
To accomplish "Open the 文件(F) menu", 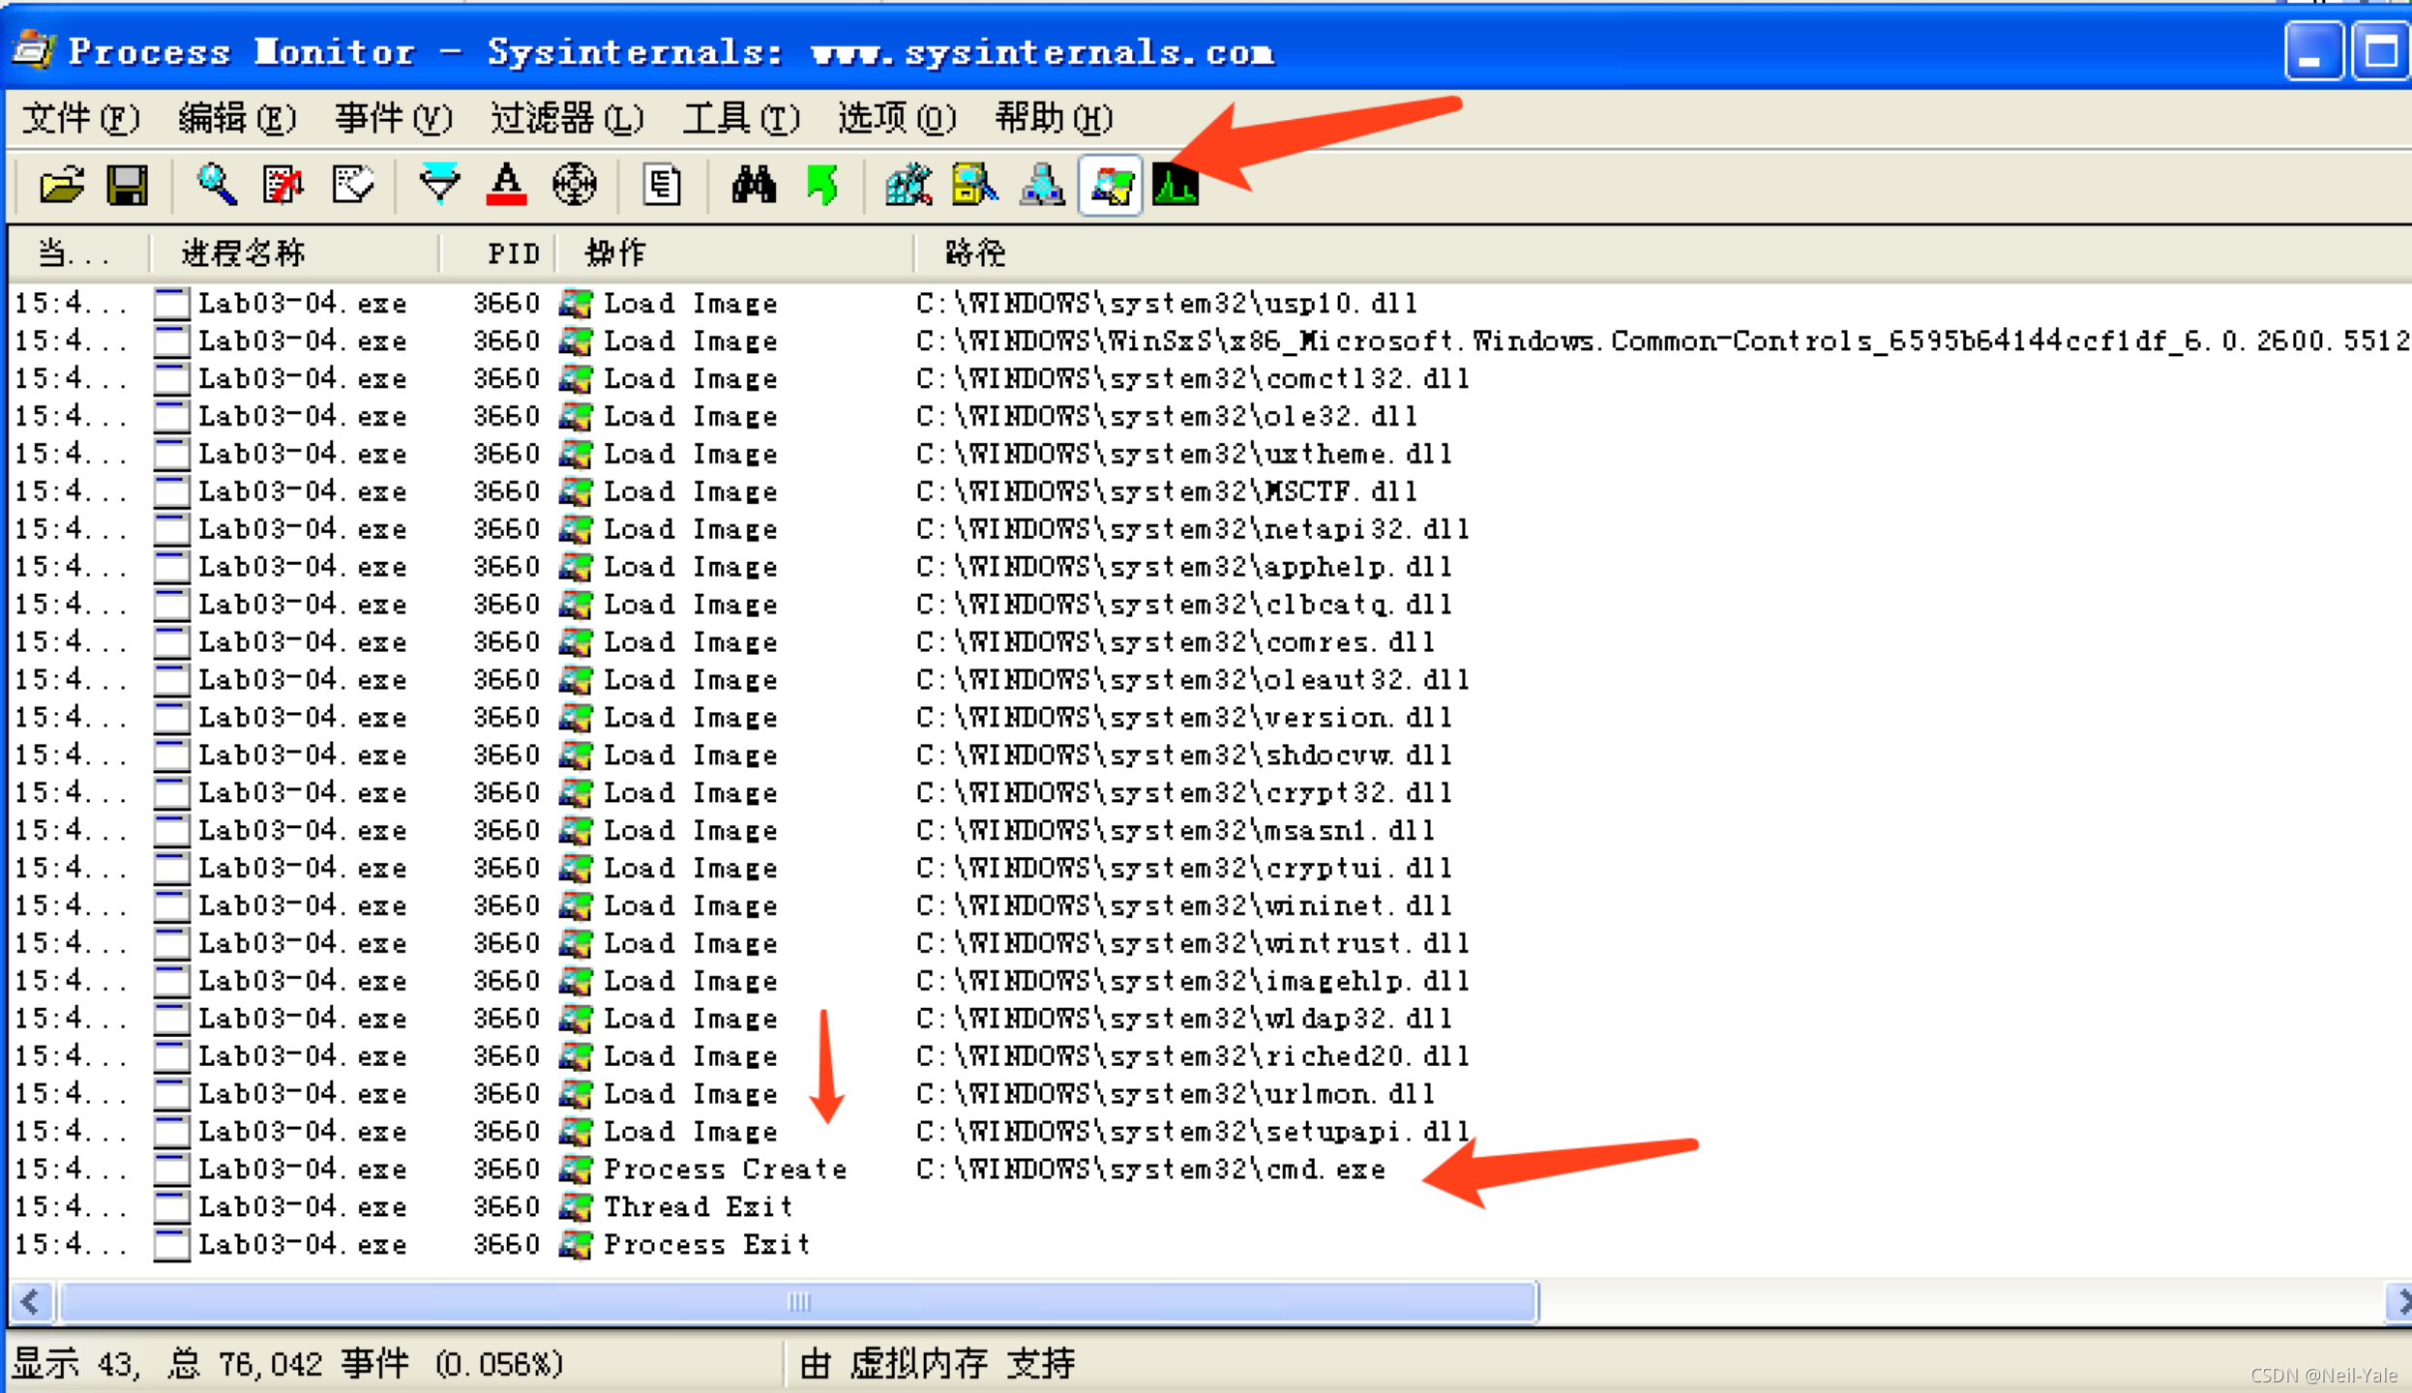I will [x=81, y=119].
